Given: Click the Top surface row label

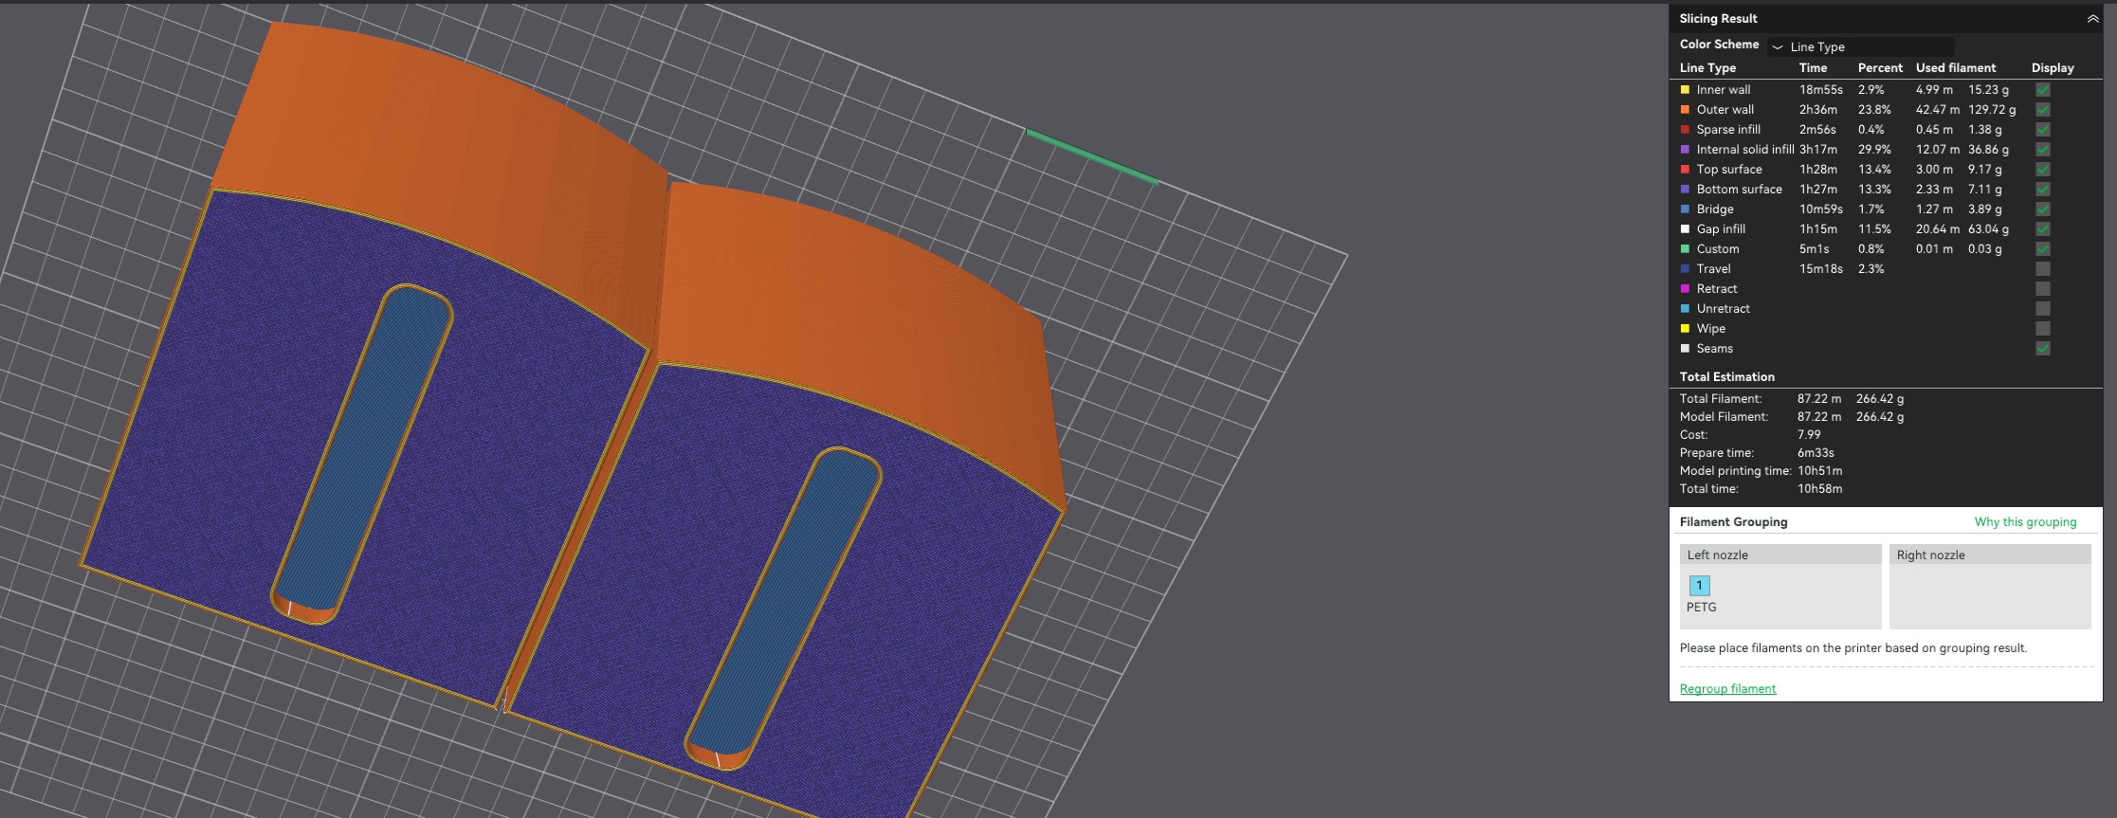Looking at the screenshot, I should tap(1729, 170).
